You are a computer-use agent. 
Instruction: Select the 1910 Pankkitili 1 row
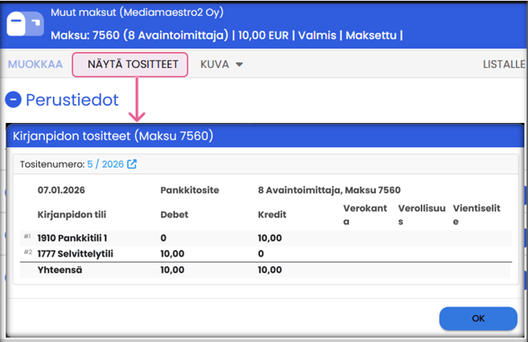(x=73, y=237)
